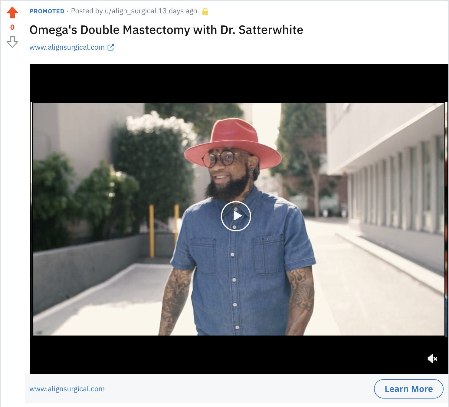Click the gray footer bar of the ad

click(x=237, y=389)
